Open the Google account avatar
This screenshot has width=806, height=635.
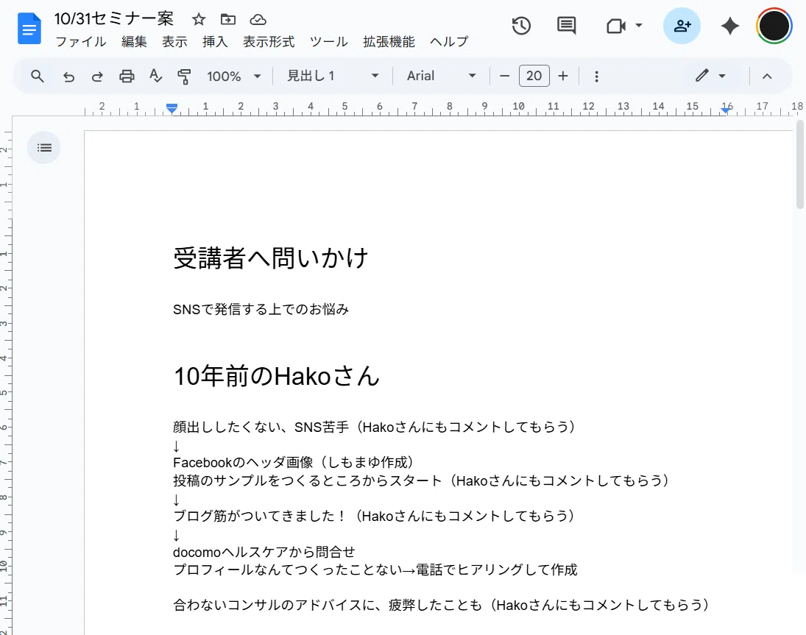pos(774,26)
